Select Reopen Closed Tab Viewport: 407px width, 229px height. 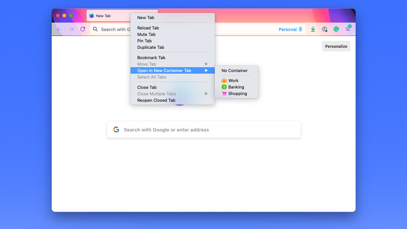[x=156, y=100]
